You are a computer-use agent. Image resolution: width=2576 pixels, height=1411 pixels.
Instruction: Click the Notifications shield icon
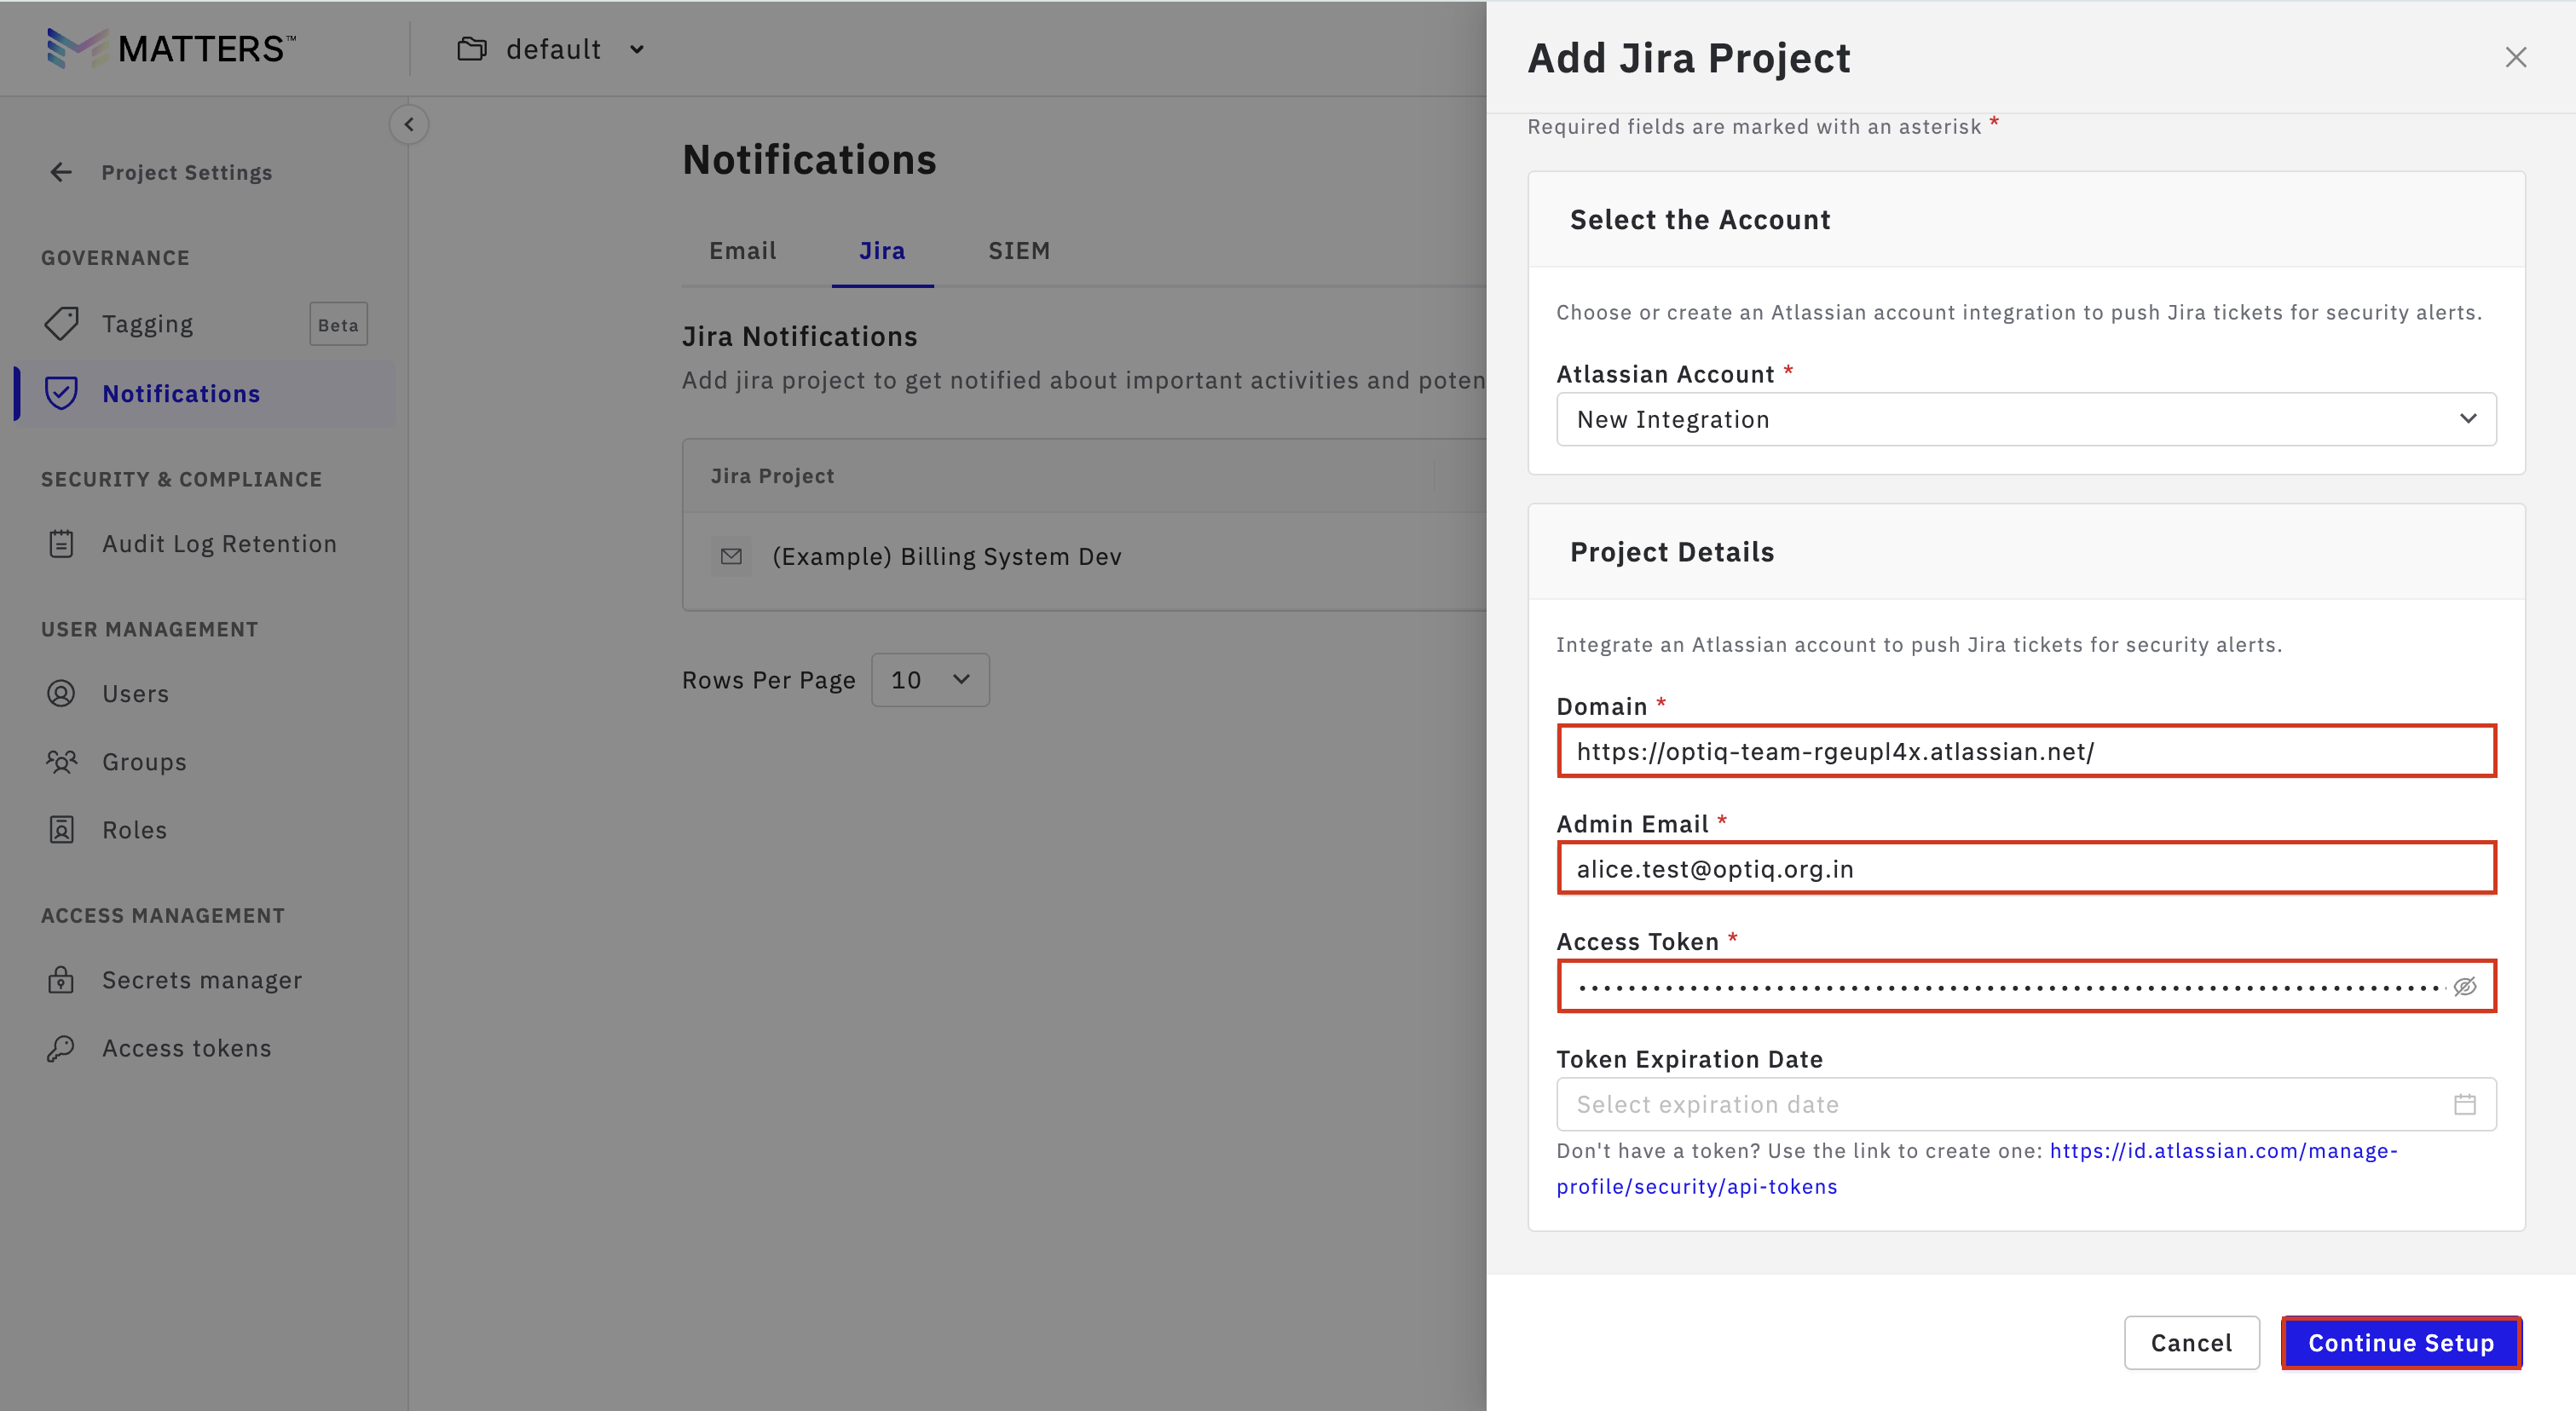click(61, 394)
